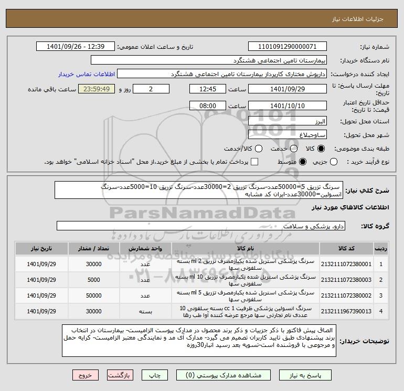Click the announcement date field 1401/09/26 - 12:39
The height and width of the screenshot is (391, 404).
tap(76, 47)
